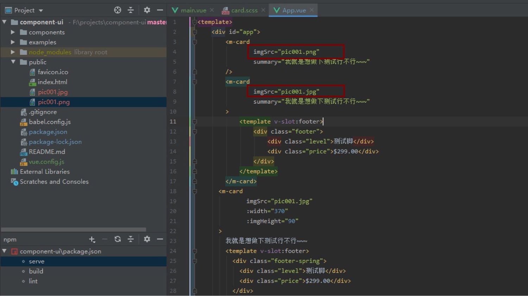This screenshot has width=528, height=296.
Task: Fold the m-card block at line 18
Action: pyautogui.click(x=195, y=192)
